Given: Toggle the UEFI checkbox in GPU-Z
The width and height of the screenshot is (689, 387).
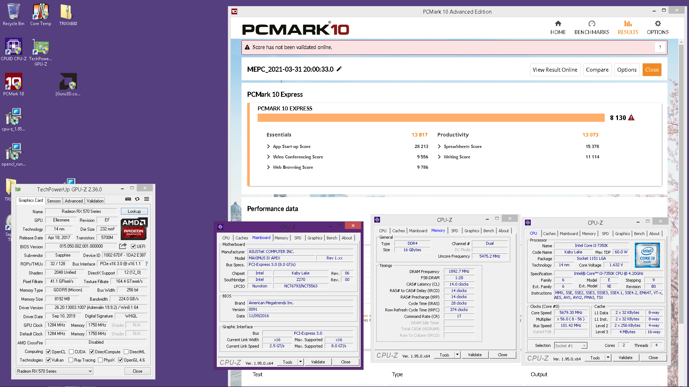Looking at the screenshot, I should point(133,246).
